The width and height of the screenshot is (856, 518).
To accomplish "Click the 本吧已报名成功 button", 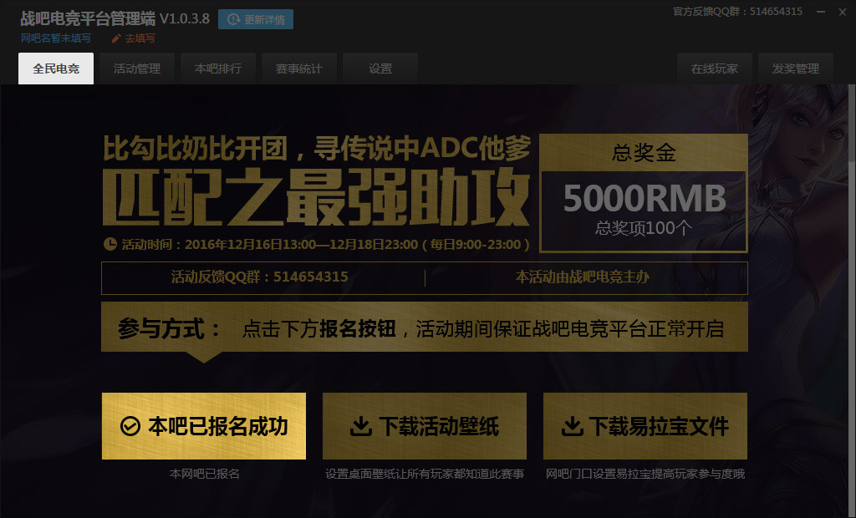I will pyautogui.click(x=204, y=426).
